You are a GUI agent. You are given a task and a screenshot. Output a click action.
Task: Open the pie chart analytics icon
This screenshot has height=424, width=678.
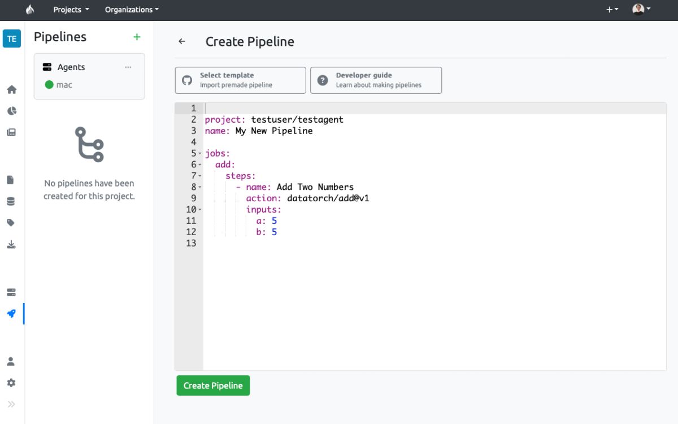[11, 111]
